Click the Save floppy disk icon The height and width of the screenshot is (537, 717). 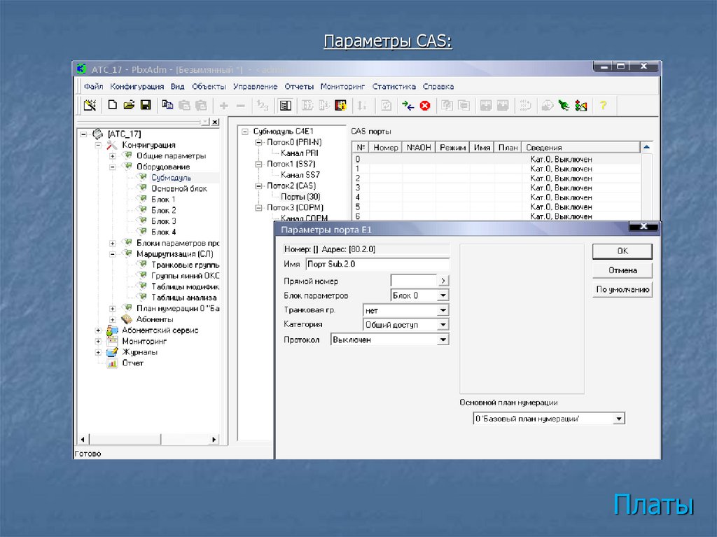point(146,106)
